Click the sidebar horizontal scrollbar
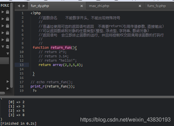 tap(2, 93)
